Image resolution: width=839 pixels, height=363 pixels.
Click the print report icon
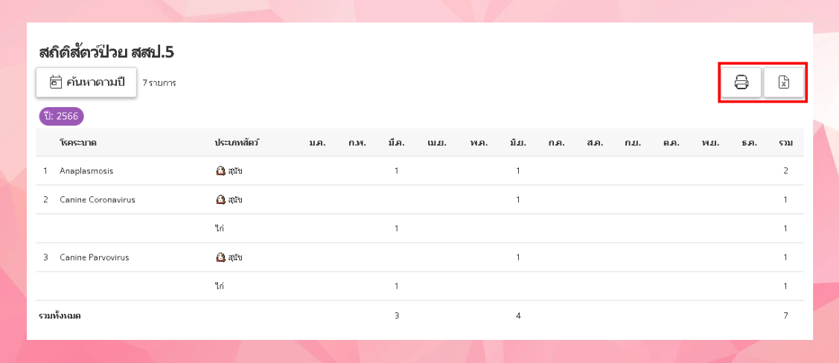(x=741, y=83)
